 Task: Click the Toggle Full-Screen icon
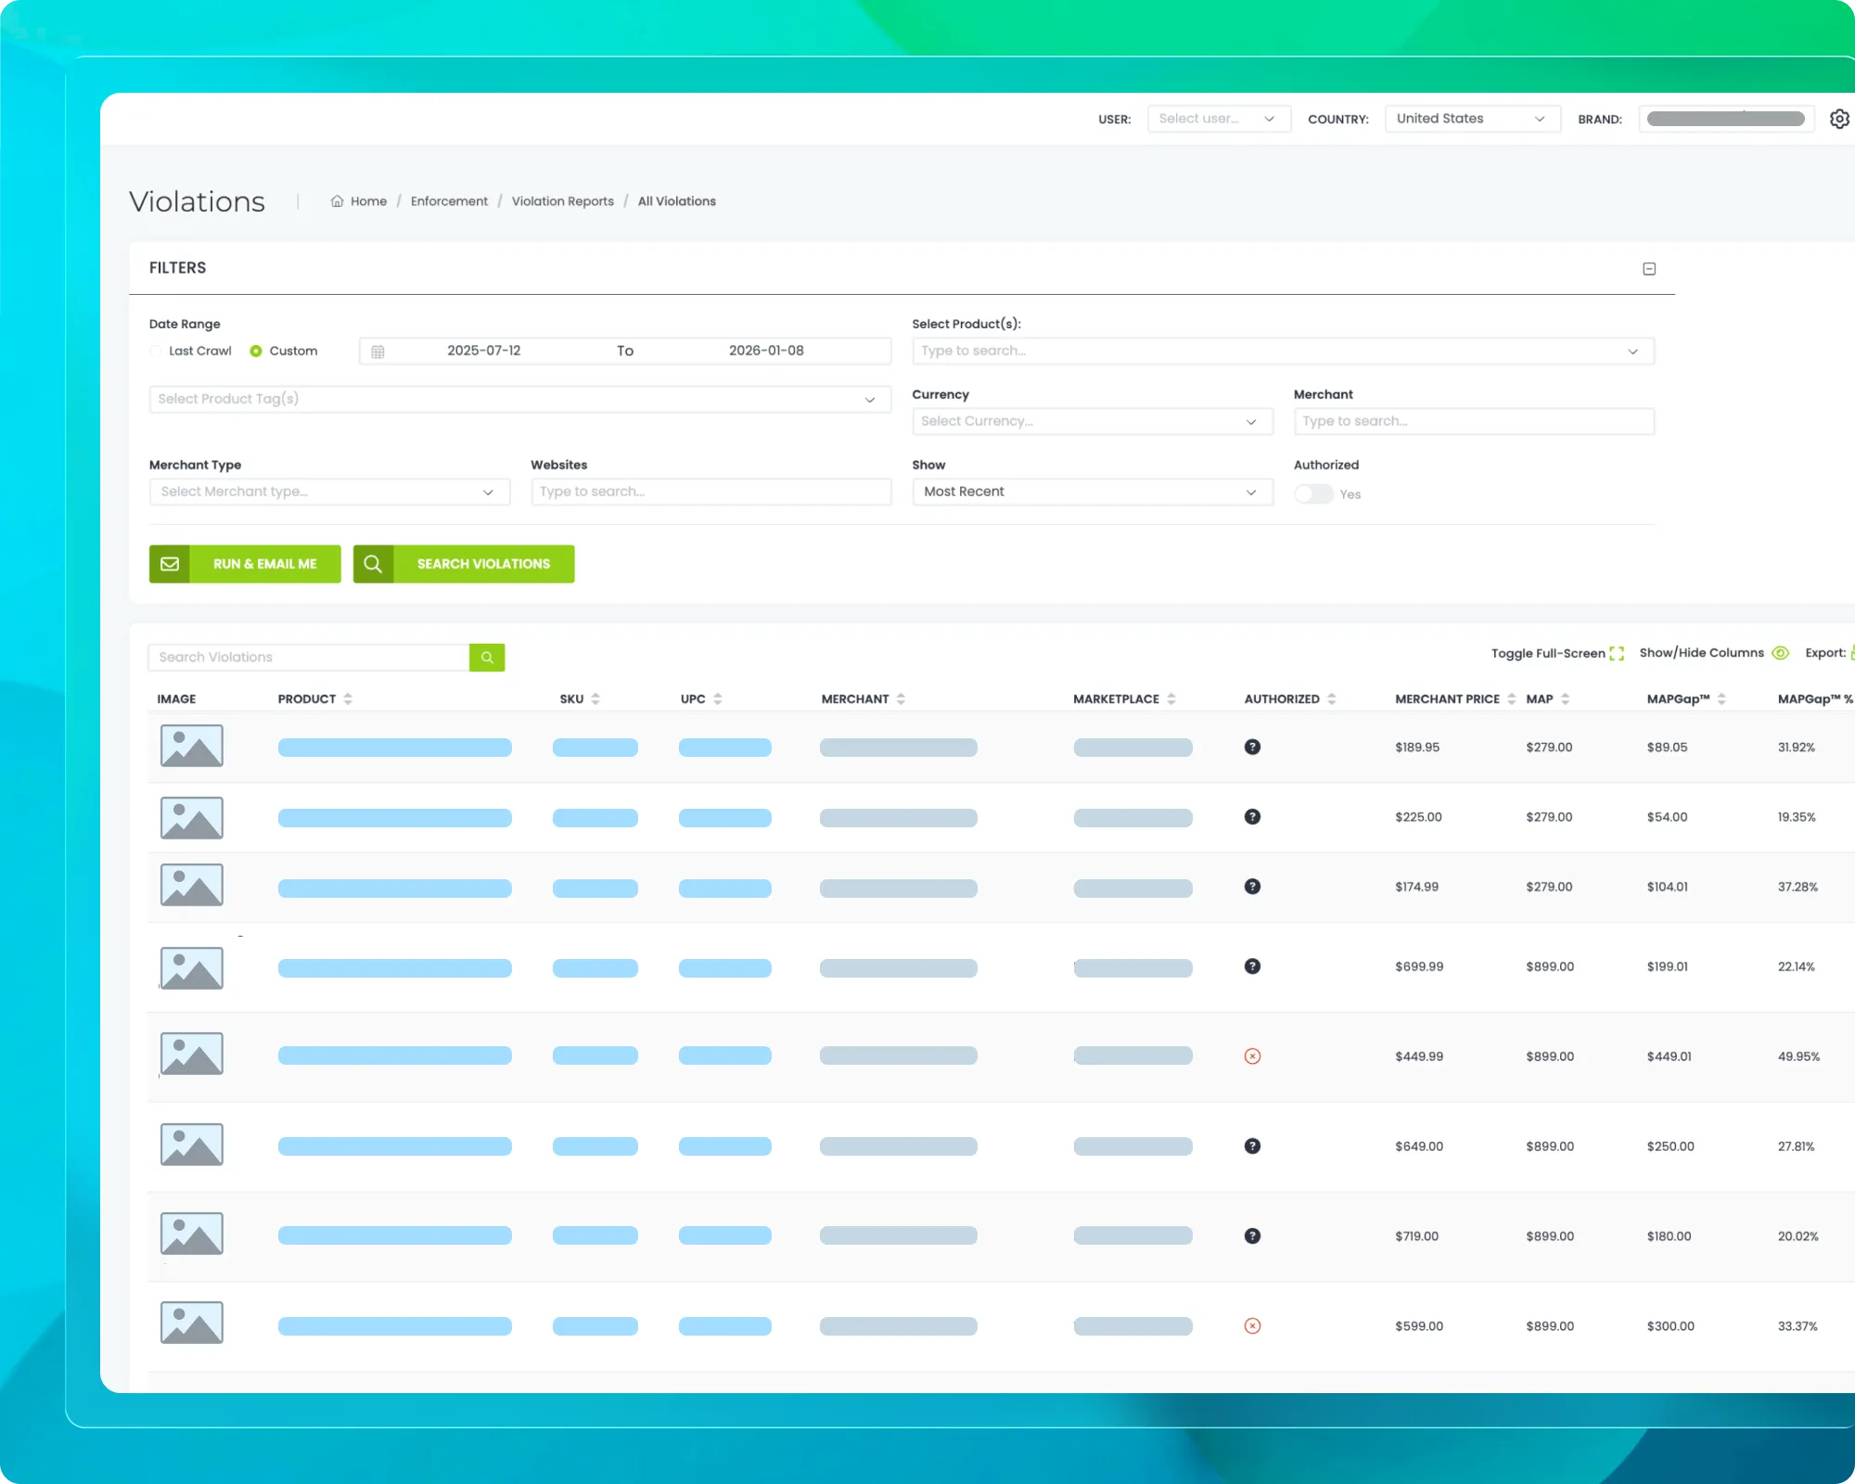click(1616, 653)
